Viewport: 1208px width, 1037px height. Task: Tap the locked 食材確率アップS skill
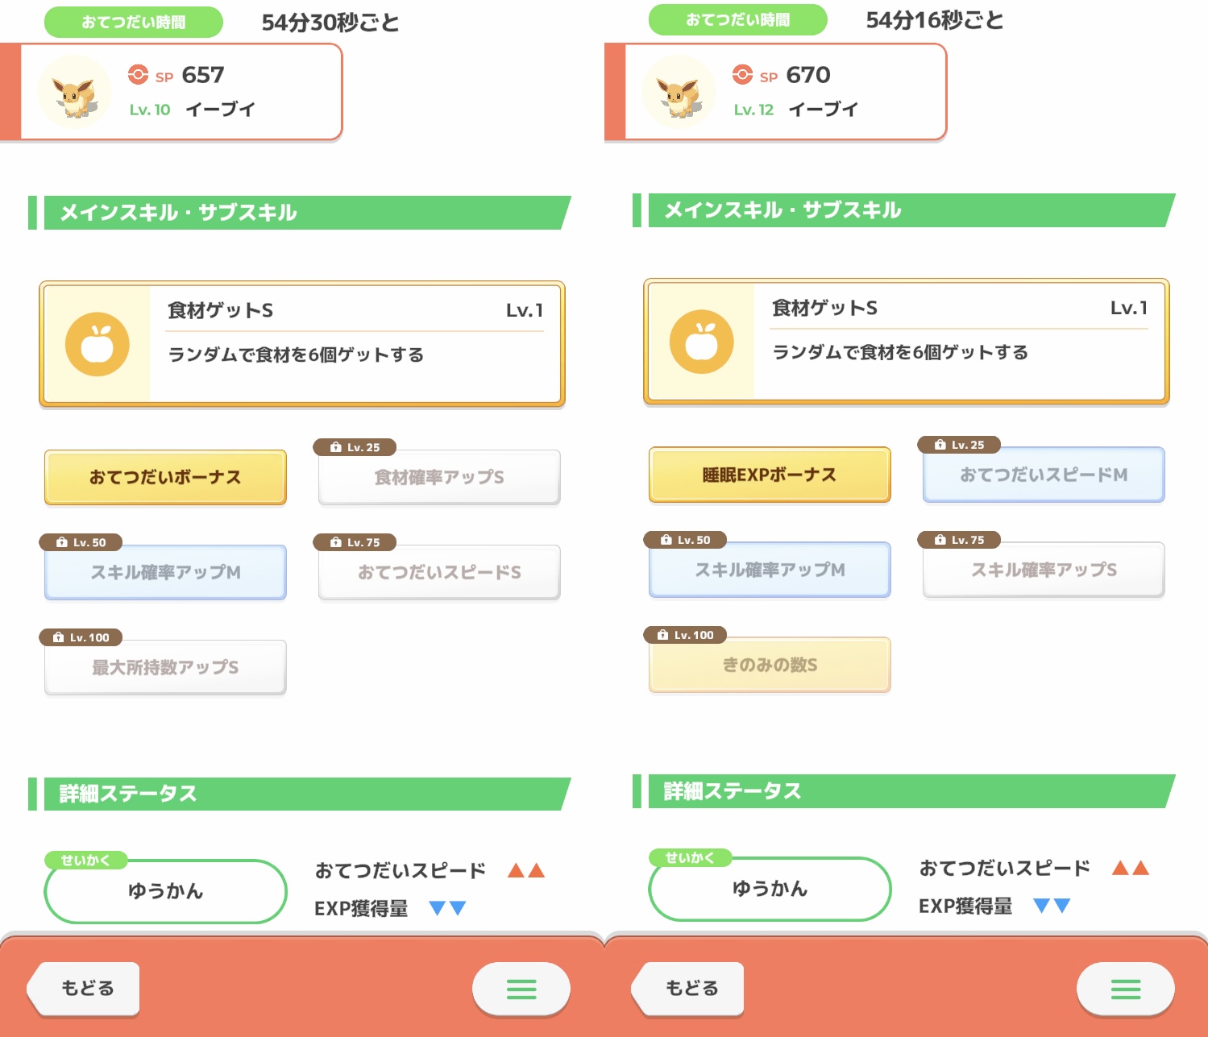click(x=439, y=477)
